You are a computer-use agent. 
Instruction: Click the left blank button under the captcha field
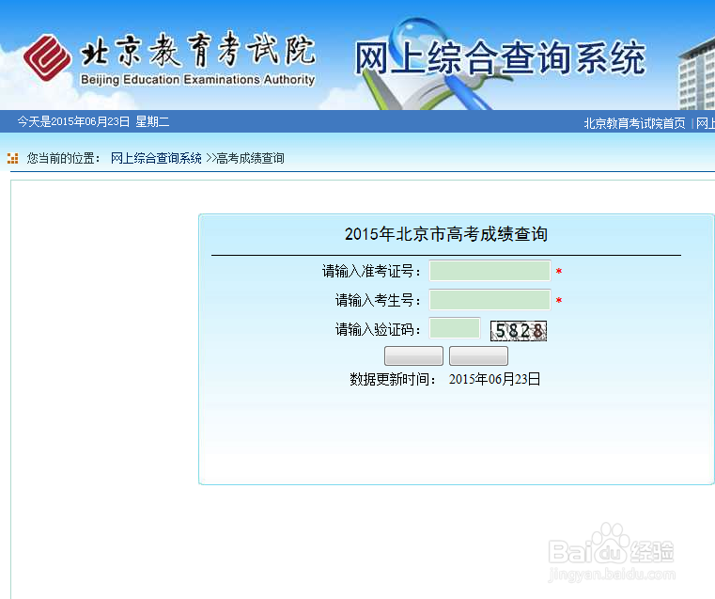pos(413,355)
